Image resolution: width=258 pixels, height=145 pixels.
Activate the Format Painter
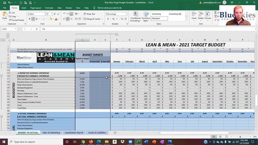pos(17,20)
